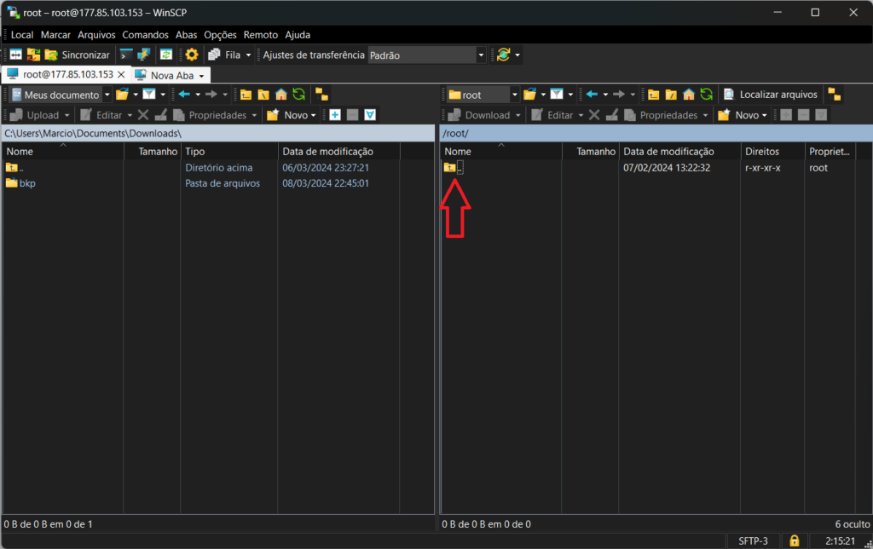Go to remote home directory
Screen dimensions: 873x549
pyautogui.click(x=689, y=95)
